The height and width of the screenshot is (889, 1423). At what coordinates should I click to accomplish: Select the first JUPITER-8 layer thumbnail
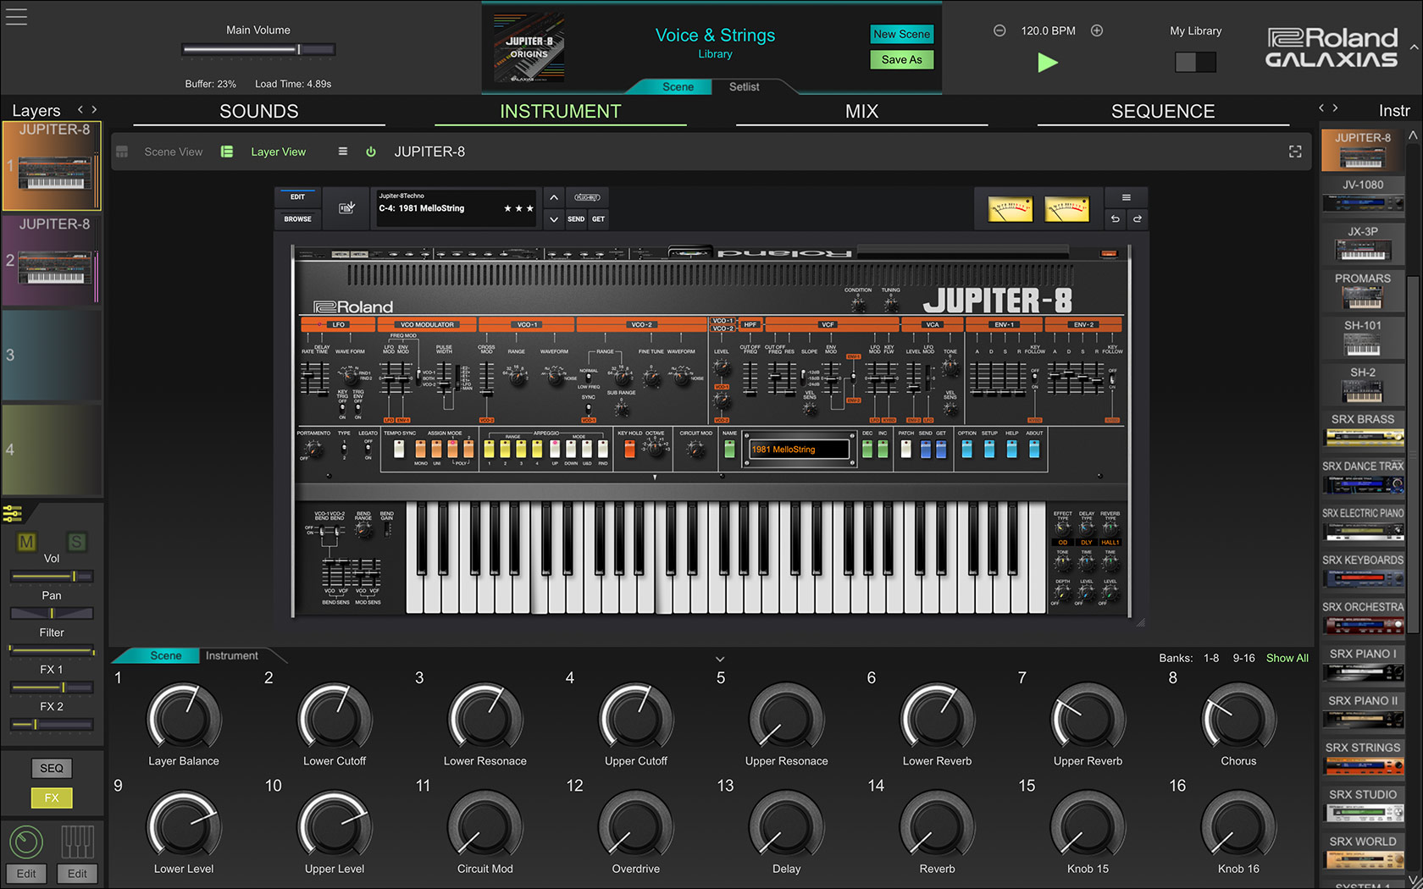51,165
